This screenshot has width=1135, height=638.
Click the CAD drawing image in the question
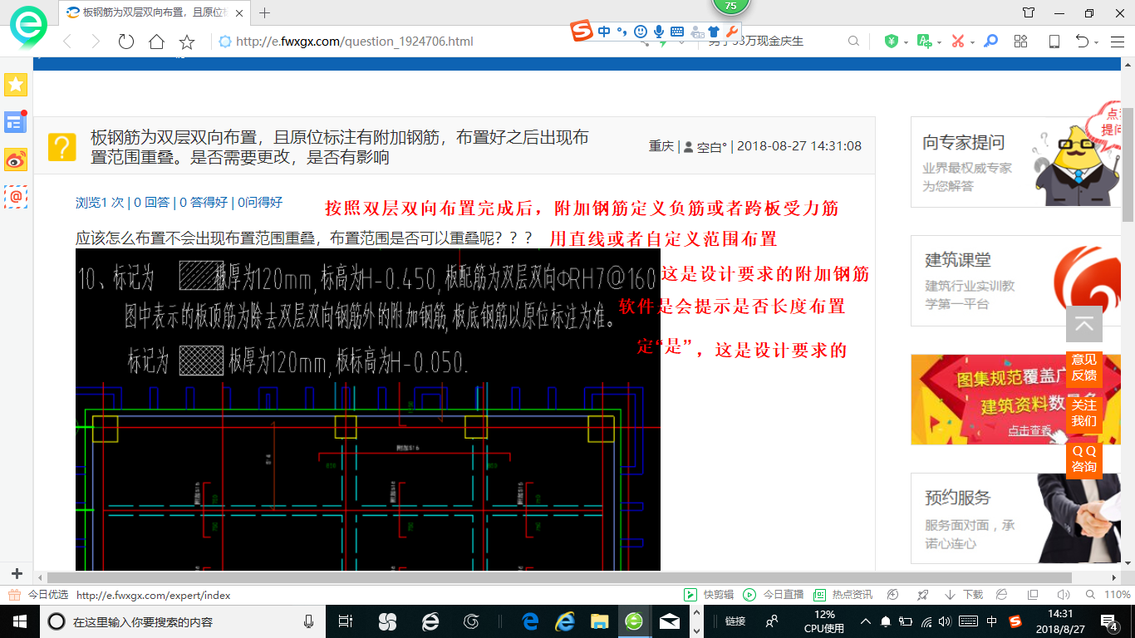point(368,410)
